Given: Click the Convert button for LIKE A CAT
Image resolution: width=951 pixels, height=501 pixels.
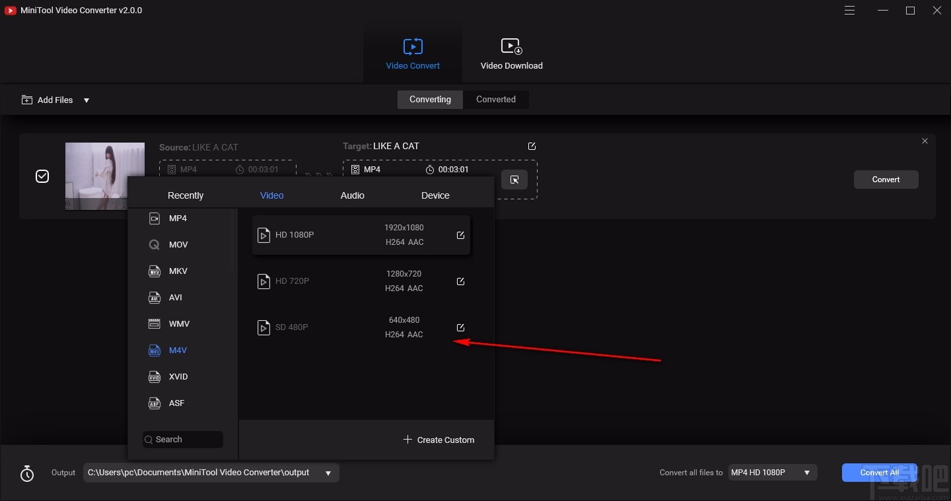Looking at the screenshot, I should pyautogui.click(x=886, y=180).
